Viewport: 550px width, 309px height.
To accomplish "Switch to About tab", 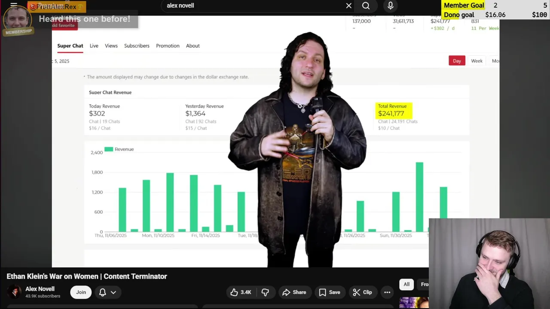I will [x=192, y=46].
